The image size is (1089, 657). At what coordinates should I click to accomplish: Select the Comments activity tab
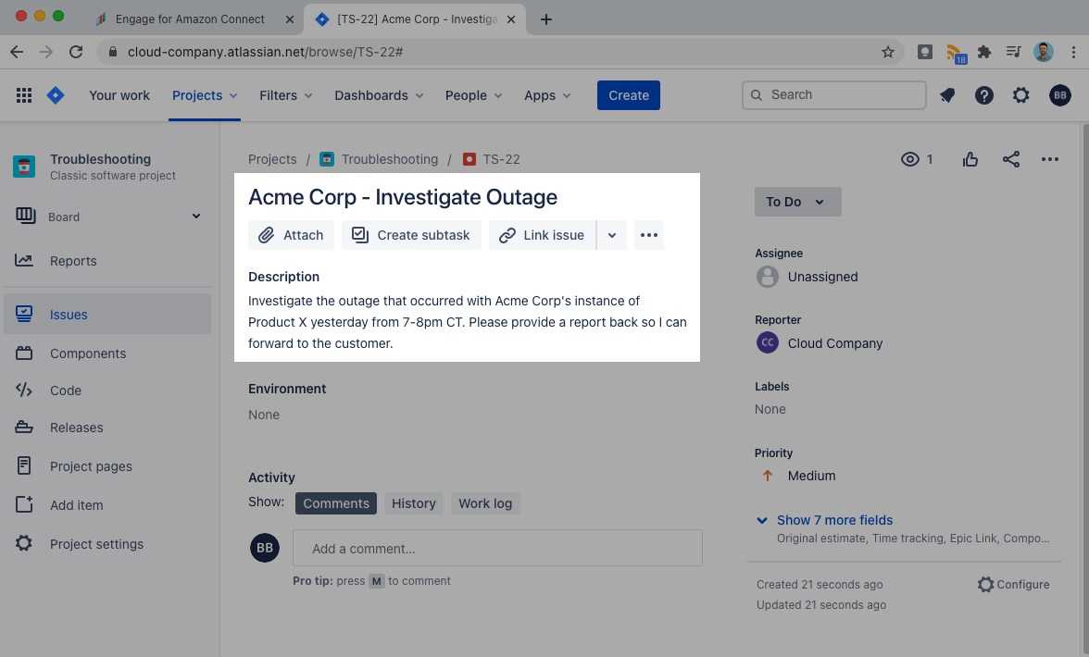click(x=336, y=503)
